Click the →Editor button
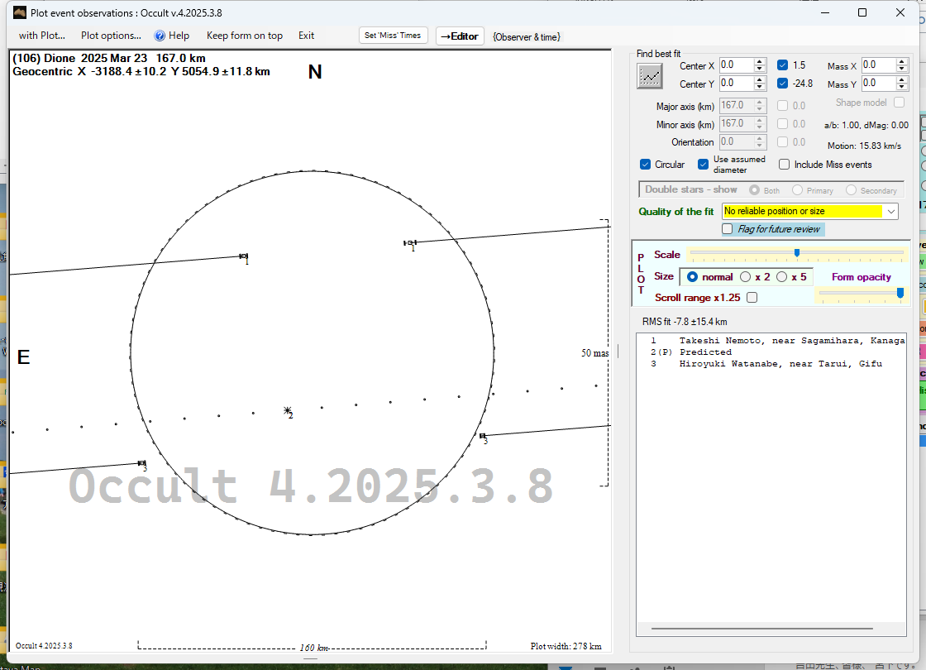Screen dimensions: 926x670 click(459, 36)
